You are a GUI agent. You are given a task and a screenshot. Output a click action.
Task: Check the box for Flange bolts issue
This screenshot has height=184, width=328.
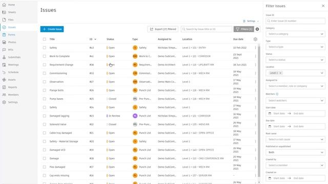[x=45, y=90]
